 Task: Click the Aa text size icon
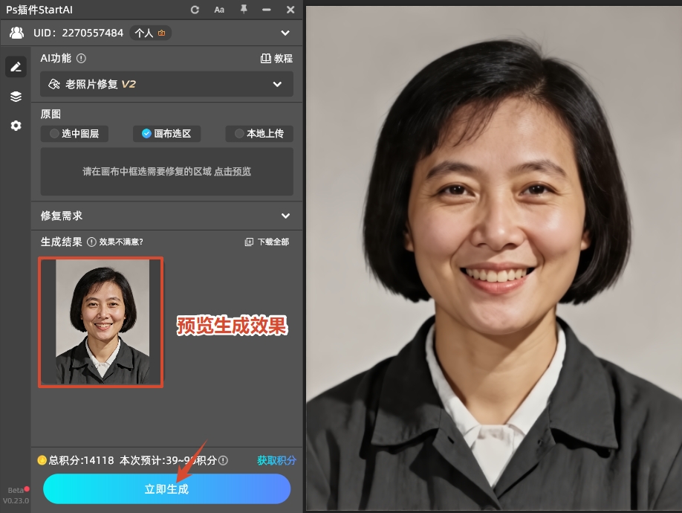coord(219,10)
